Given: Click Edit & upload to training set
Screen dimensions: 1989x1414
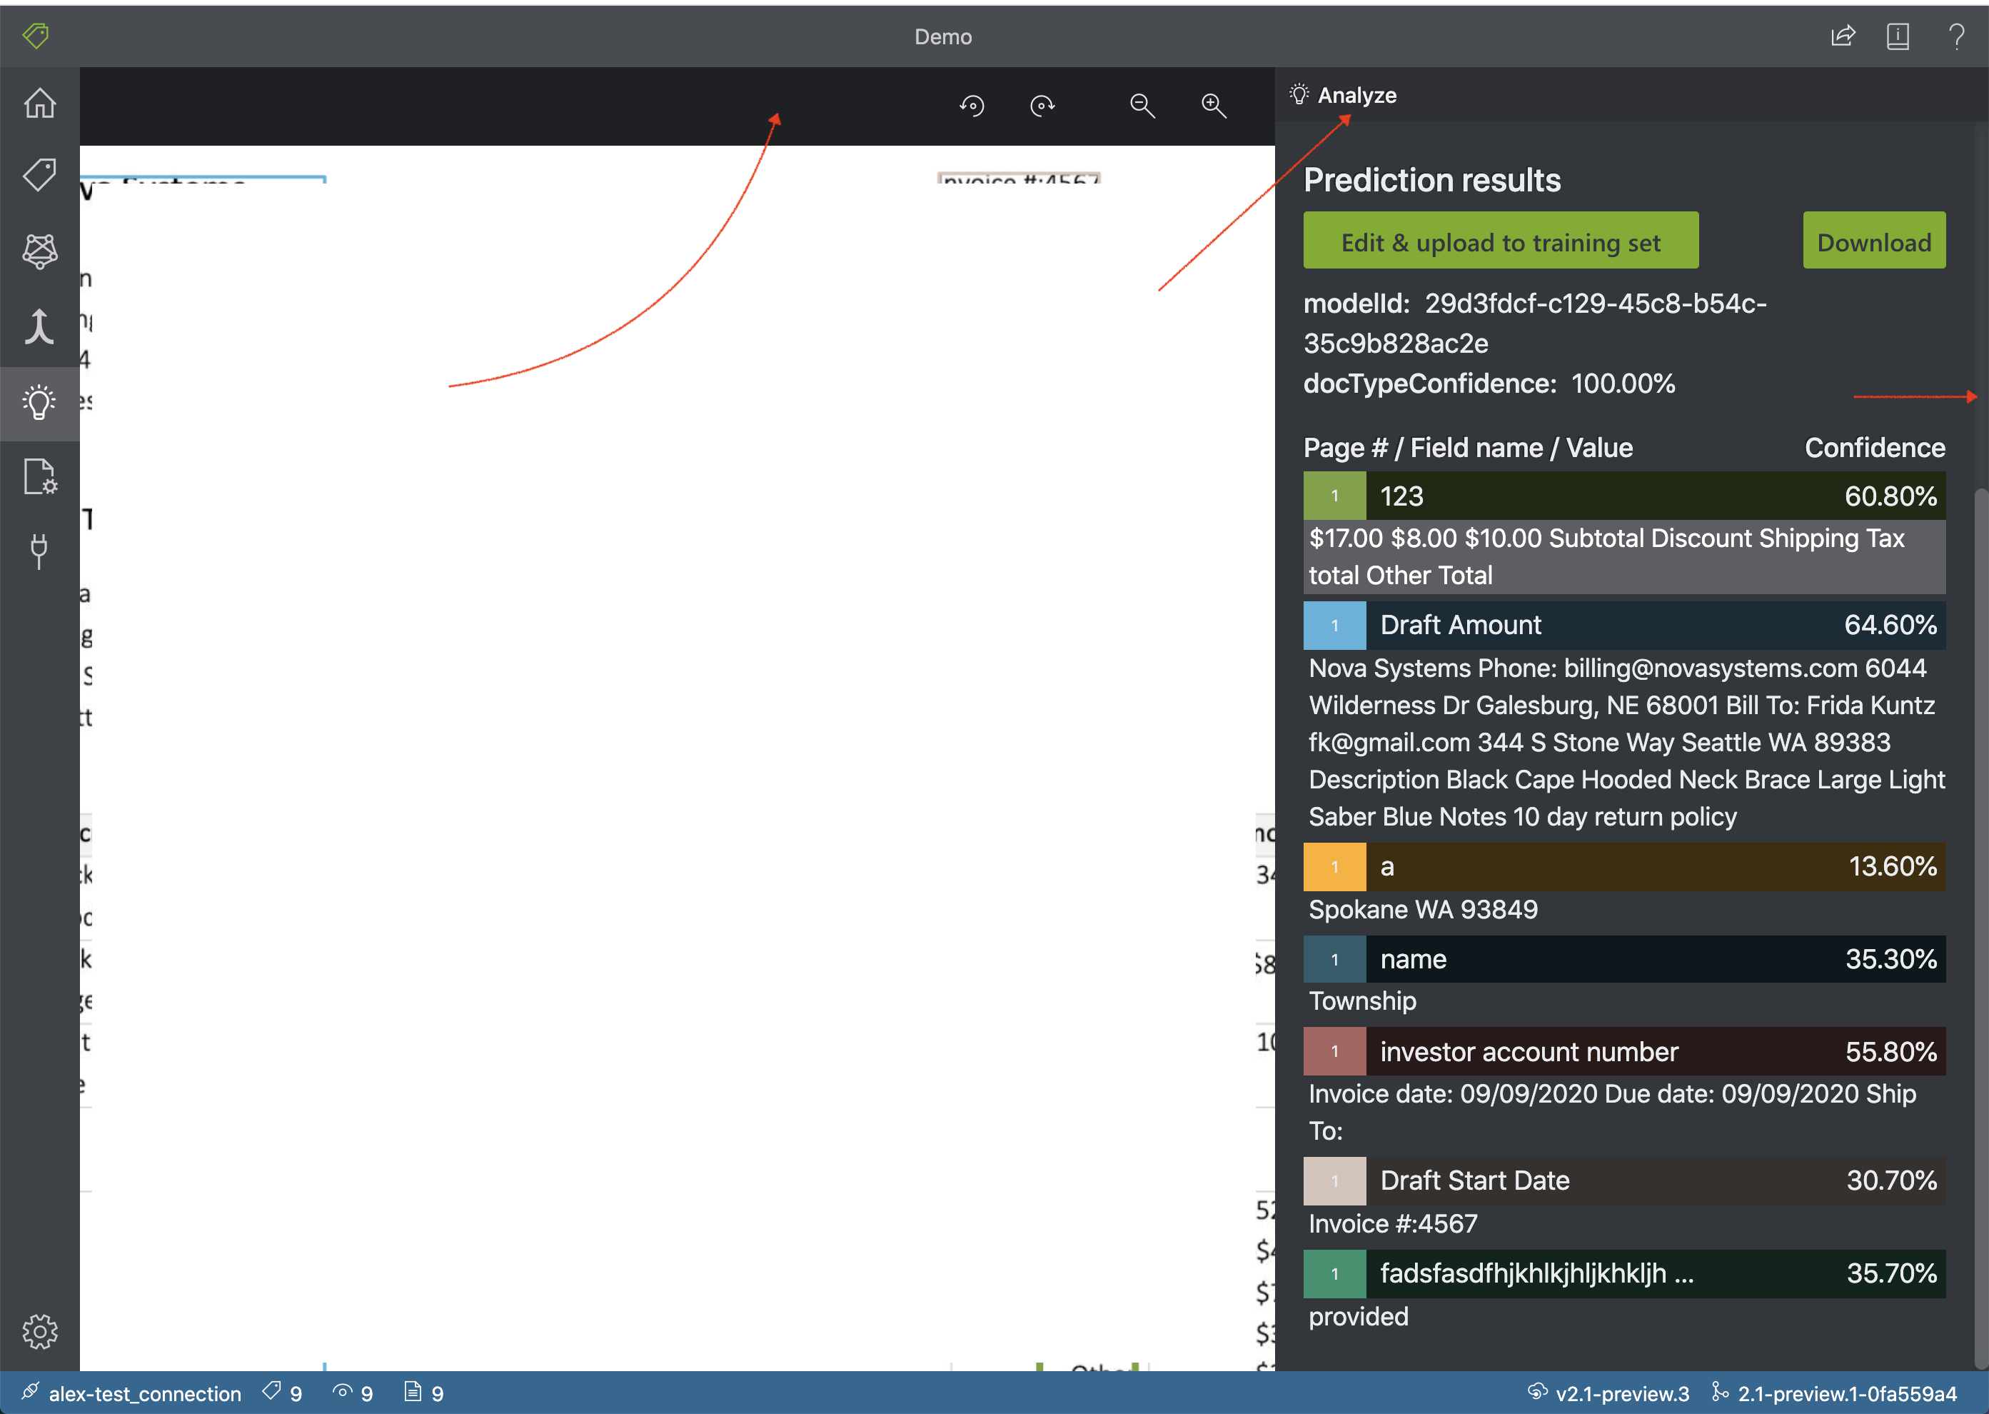Looking at the screenshot, I should (1500, 241).
